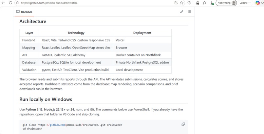264x134 pixels.
Task: Open README outline list icon
Action: (x=189, y=11)
